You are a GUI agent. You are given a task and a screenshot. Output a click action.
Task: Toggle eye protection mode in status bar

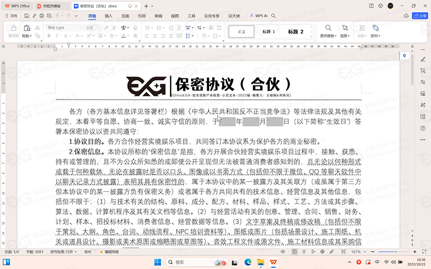(x=283, y=251)
